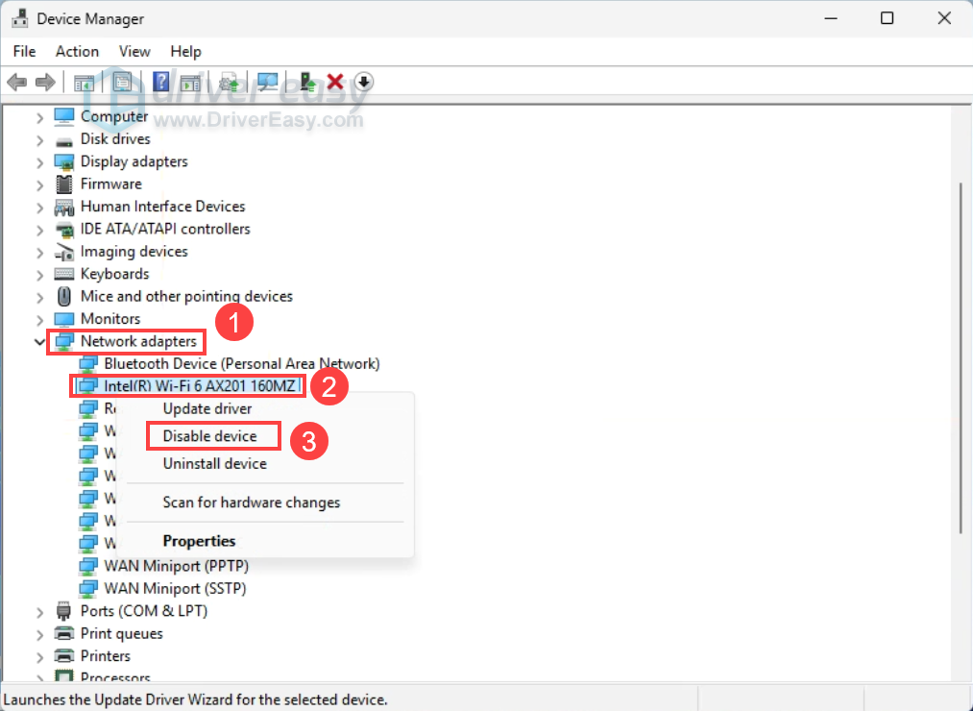973x711 pixels.
Task: Click the vertical scrollbar thumb in the device tree
Action: coord(961,357)
